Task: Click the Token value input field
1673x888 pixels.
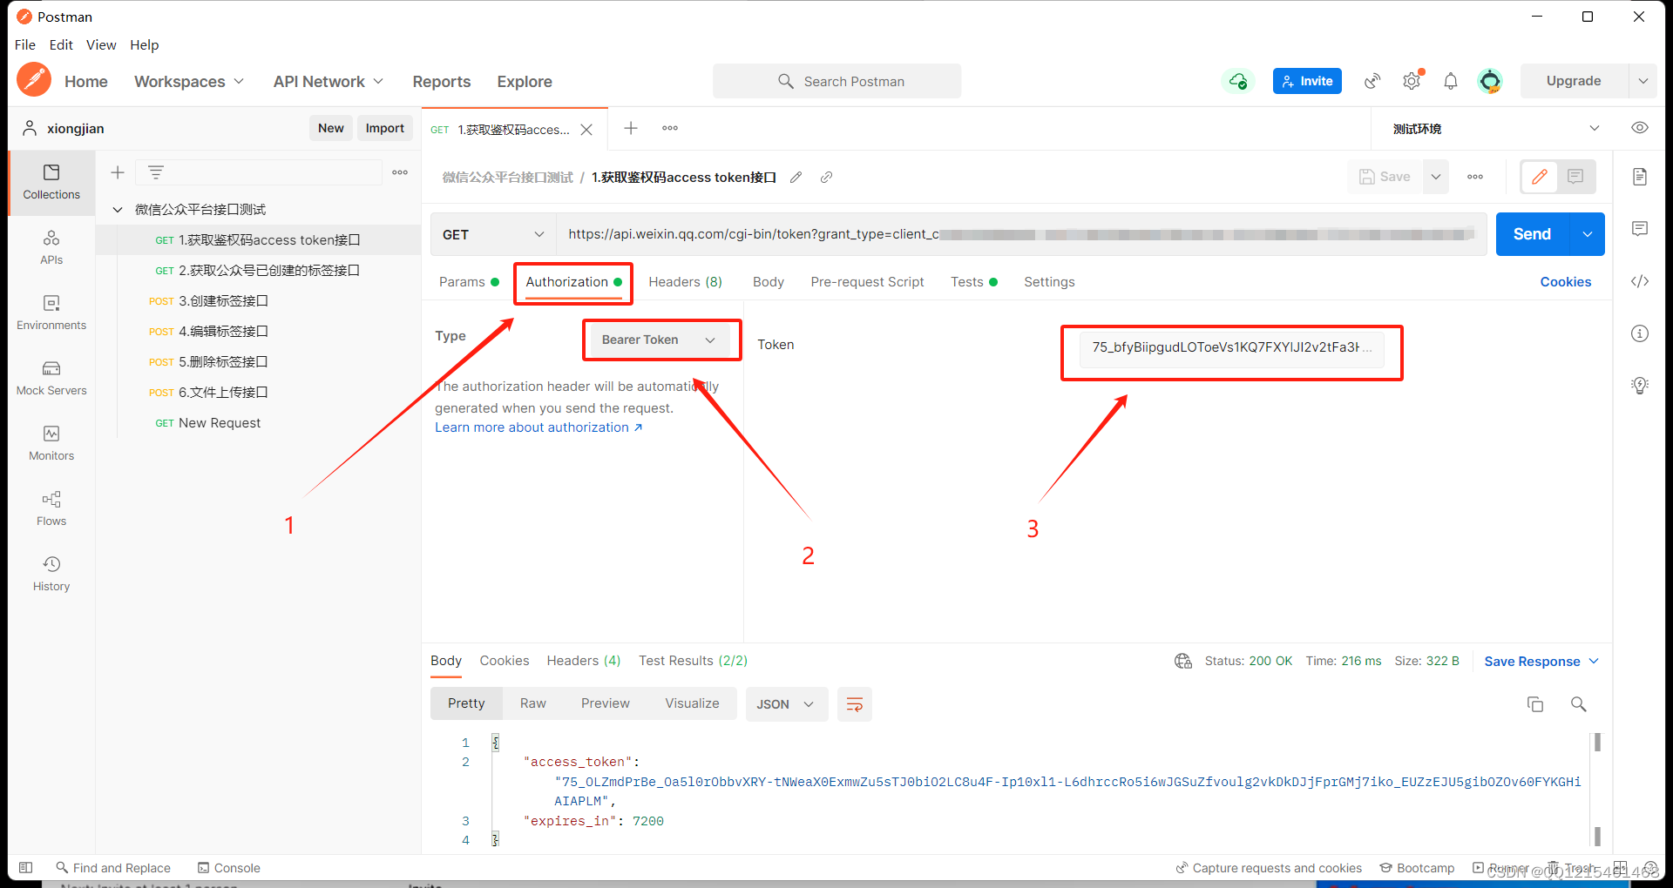Action: pyautogui.click(x=1231, y=348)
